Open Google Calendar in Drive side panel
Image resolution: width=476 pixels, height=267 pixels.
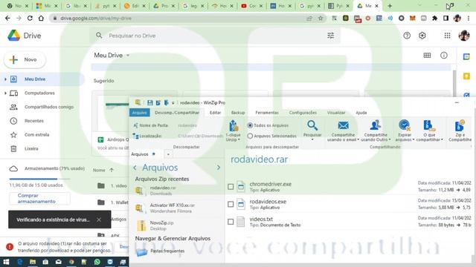pos(466,56)
